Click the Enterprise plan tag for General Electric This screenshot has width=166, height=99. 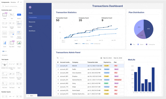(118, 80)
